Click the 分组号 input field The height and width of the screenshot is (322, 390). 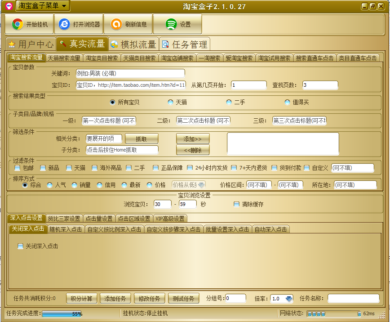pyautogui.click(x=235, y=298)
